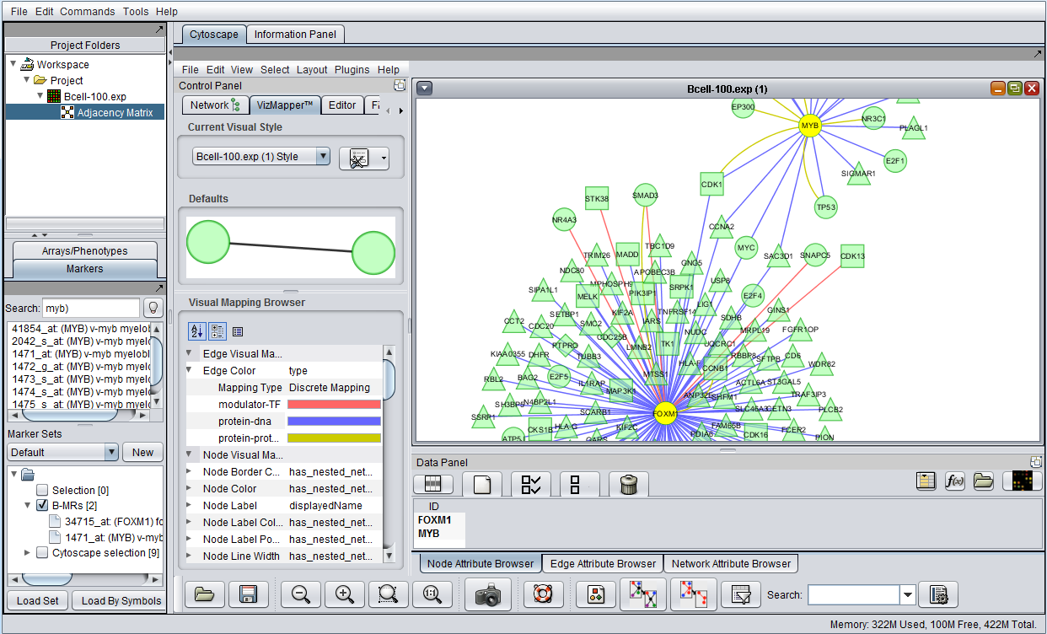Check the Selection [0] checkbox

pos(42,490)
